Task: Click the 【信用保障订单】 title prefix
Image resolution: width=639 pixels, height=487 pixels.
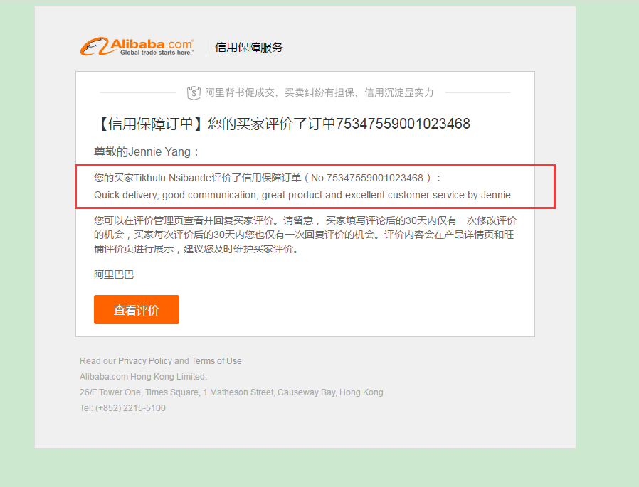Action: pyautogui.click(x=150, y=124)
